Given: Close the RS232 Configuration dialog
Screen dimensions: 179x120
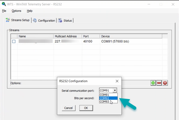Looking at the screenshot, I should pos(117,81).
